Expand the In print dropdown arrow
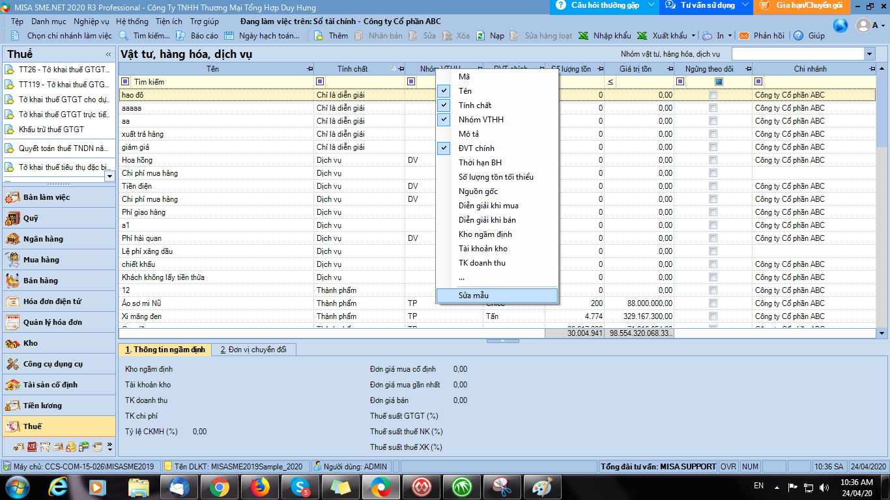Viewport: 890px width, 500px height. 730,36
